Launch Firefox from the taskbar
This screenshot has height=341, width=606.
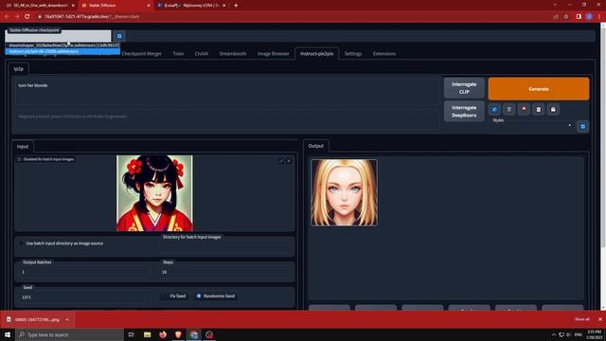click(x=163, y=334)
